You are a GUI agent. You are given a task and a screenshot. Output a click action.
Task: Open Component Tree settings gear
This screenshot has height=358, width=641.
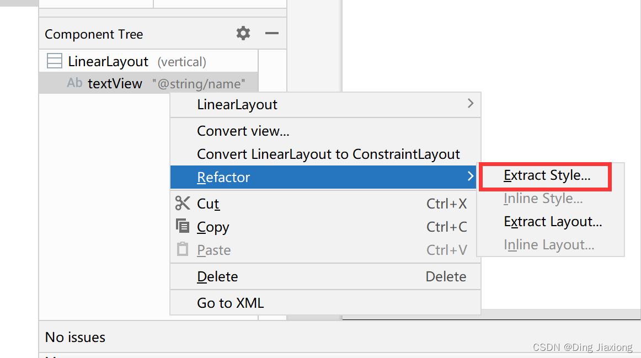tap(243, 33)
